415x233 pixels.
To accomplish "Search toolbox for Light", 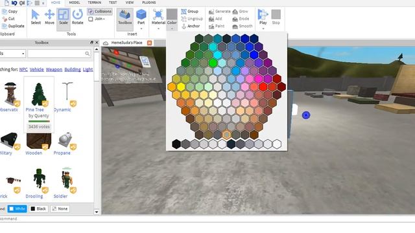I will point(88,69).
